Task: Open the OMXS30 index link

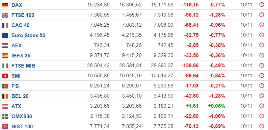Action: 22,116
